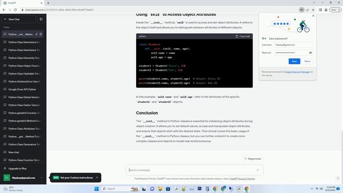
Task: Open the Python Class Helper Function chat
Action: tap(23, 66)
